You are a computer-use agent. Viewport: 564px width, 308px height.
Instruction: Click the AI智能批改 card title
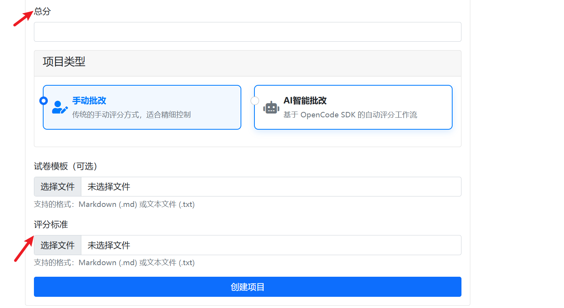coord(305,101)
